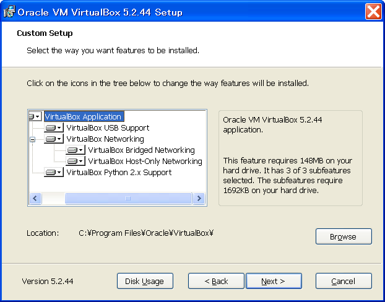Open VirtualBox Application feature install dropdown

[x=35, y=116]
